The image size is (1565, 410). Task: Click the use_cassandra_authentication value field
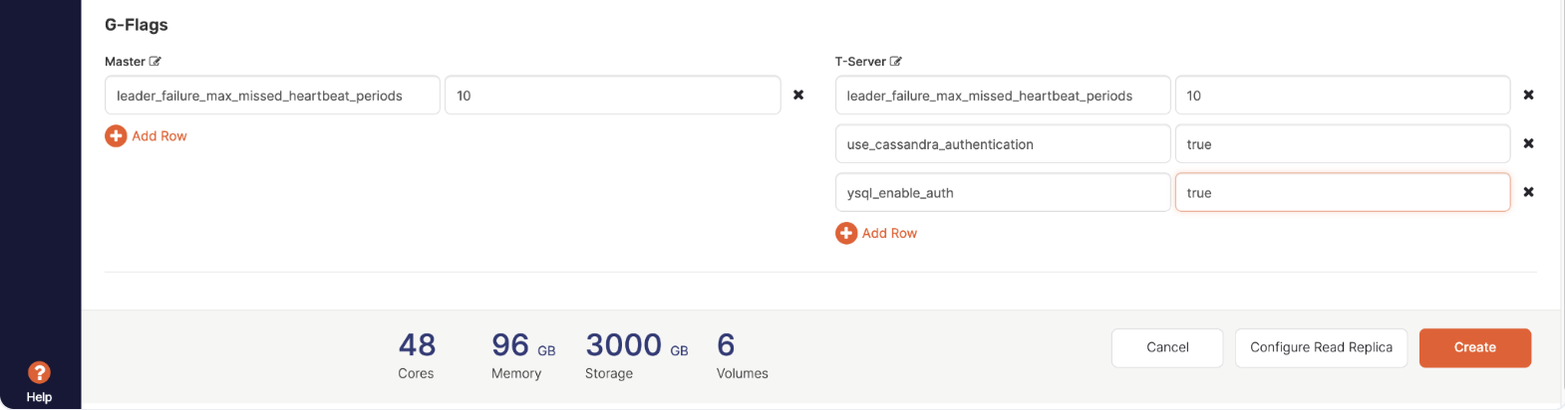[1342, 144]
